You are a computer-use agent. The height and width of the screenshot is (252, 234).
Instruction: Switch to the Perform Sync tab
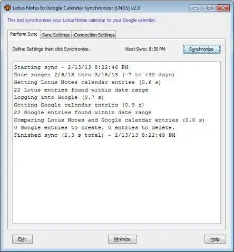pyautogui.click(x=24, y=34)
